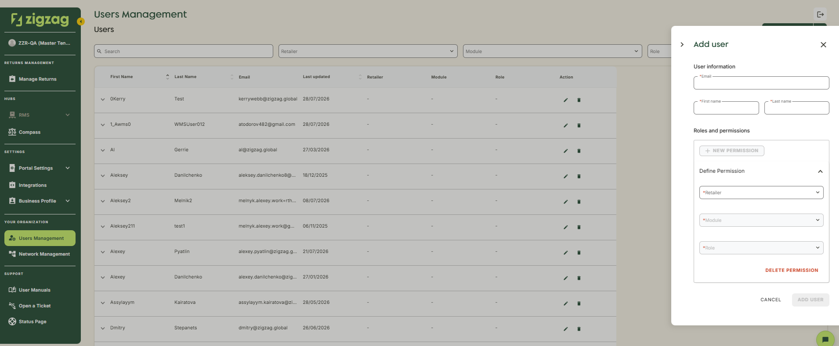The height and width of the screenshot is (346, 839).
Task: Open the Retailer filter dropdown
Action: coord(368,51)
